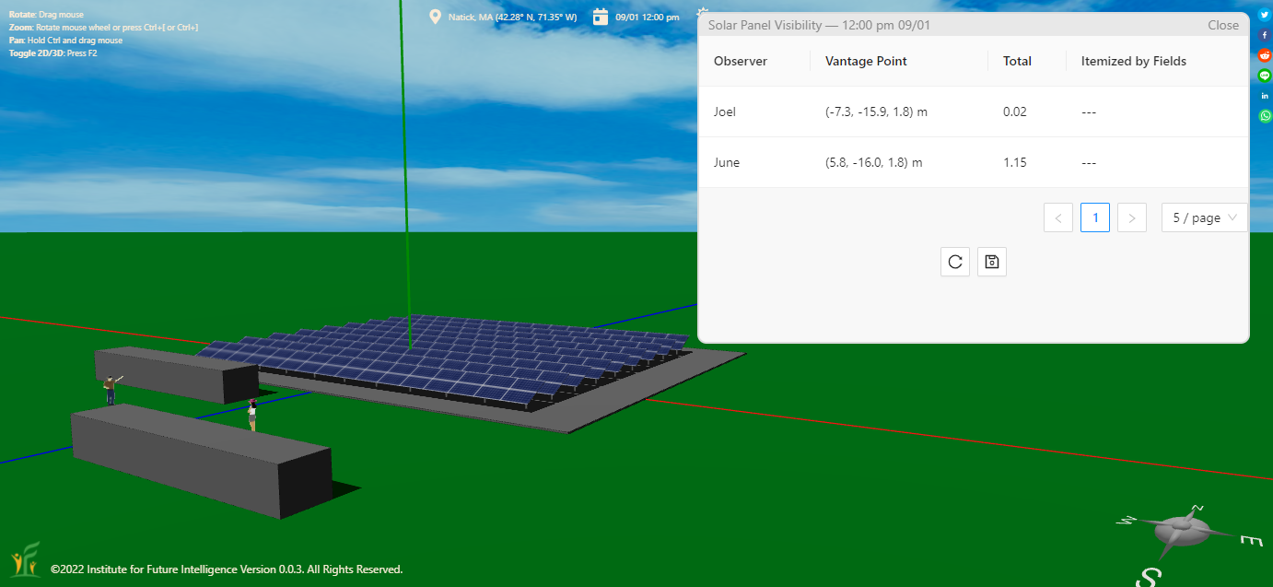
Task: Go to the previous results page
Action: [1058, 217]
